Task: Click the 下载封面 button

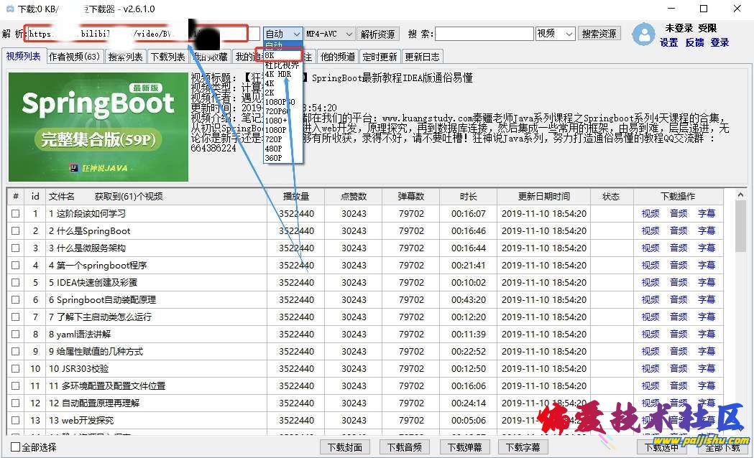Action: 344,447
